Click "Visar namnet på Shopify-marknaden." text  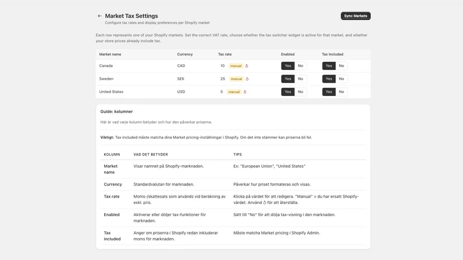[168, 166]
